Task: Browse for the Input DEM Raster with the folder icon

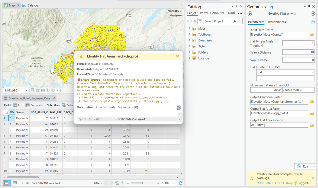Action: coord(312,34)
